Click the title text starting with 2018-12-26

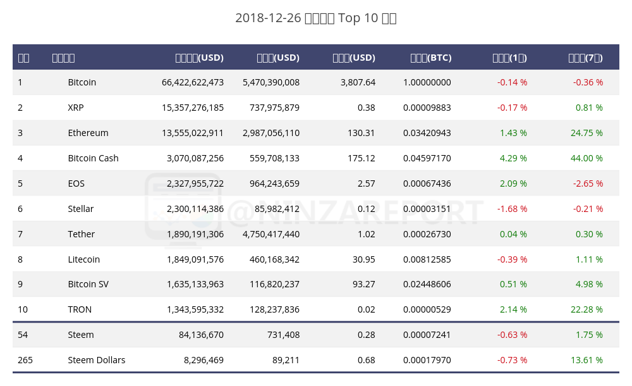[315, 18]
